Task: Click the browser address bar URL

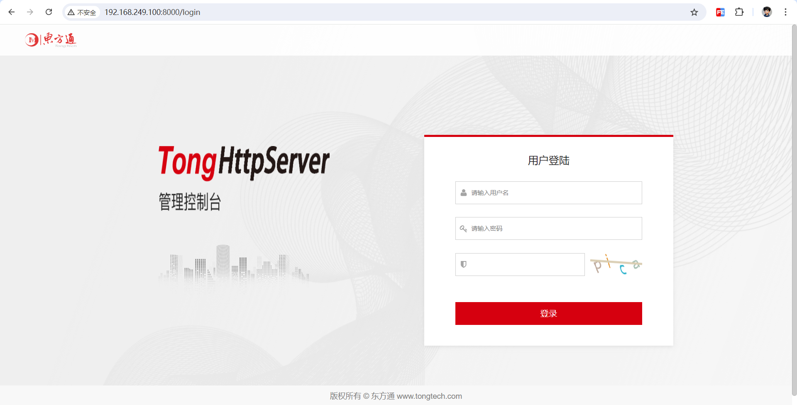Action: point(154,12)
